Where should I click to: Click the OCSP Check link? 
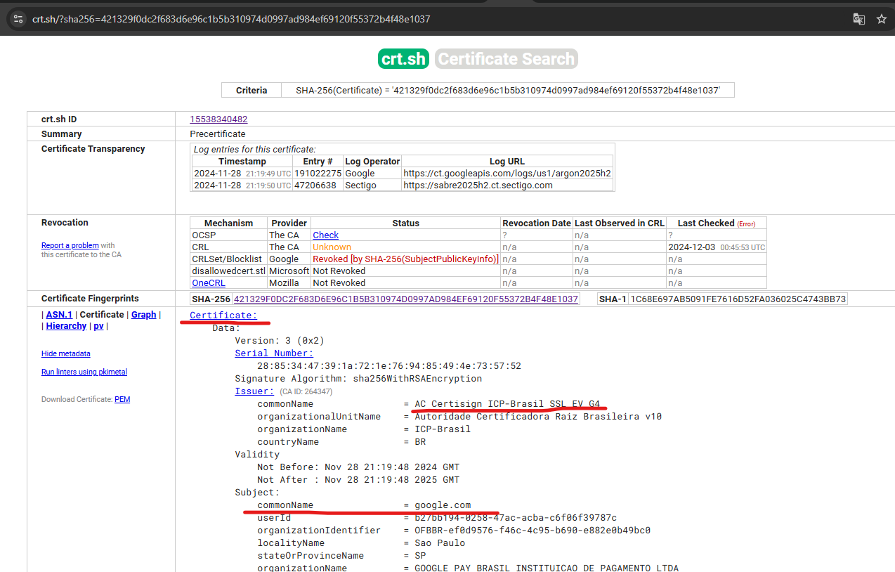click(325, 235)
